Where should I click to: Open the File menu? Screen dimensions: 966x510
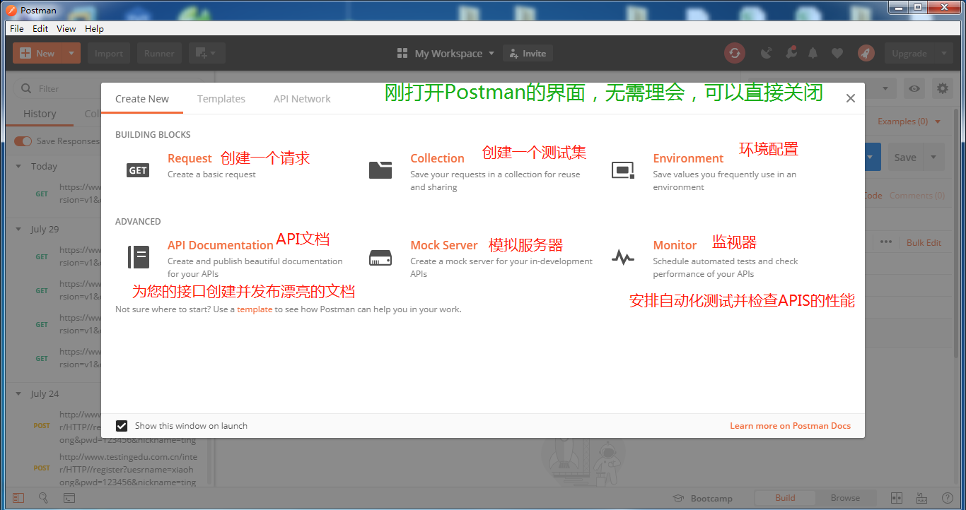pyautogui.click(x=17, y=29)
